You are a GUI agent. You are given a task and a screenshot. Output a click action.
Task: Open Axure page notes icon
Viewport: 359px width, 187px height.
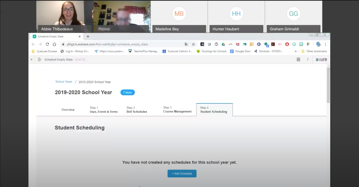[x=298, y=59]
